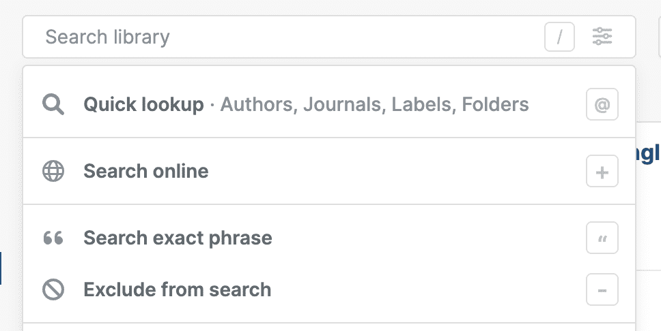Click the minus shortcut badge

tap(602, 289)
